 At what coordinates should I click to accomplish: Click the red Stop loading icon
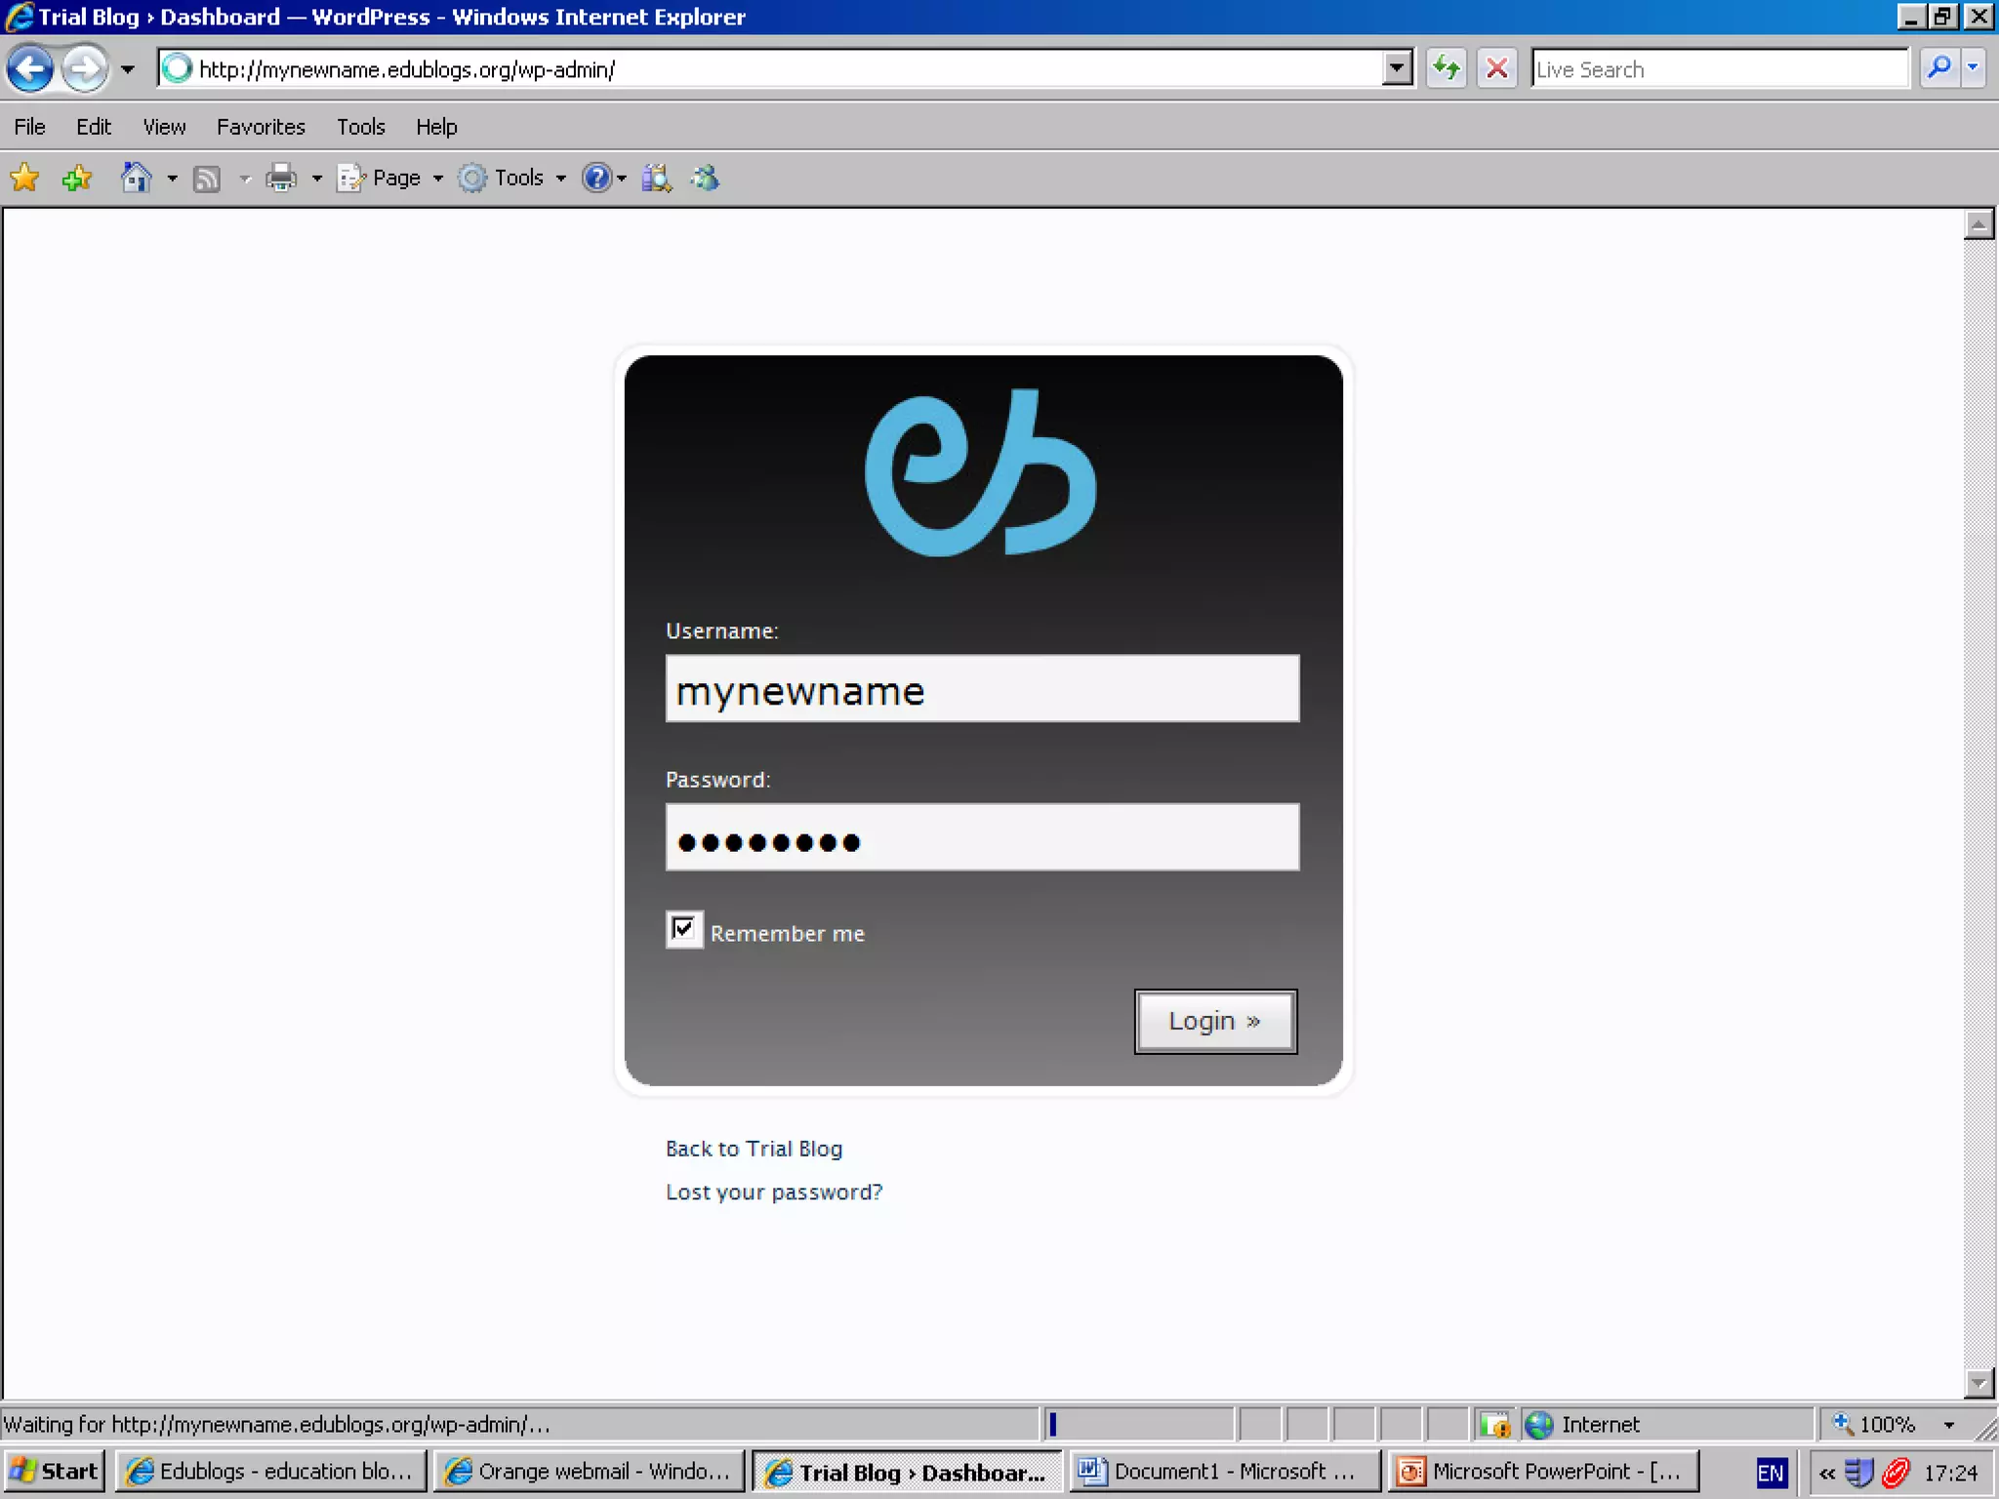pos(1496,69)
